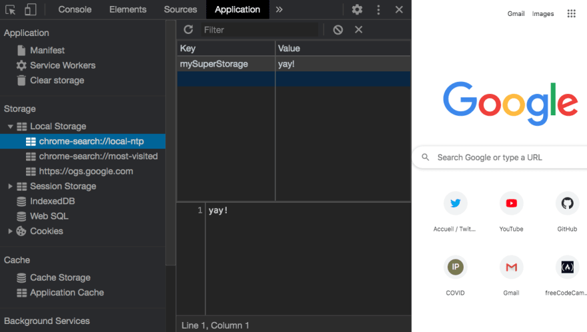Collapse the Local Storage tree
587x332 pixels.
coord(11,127)
